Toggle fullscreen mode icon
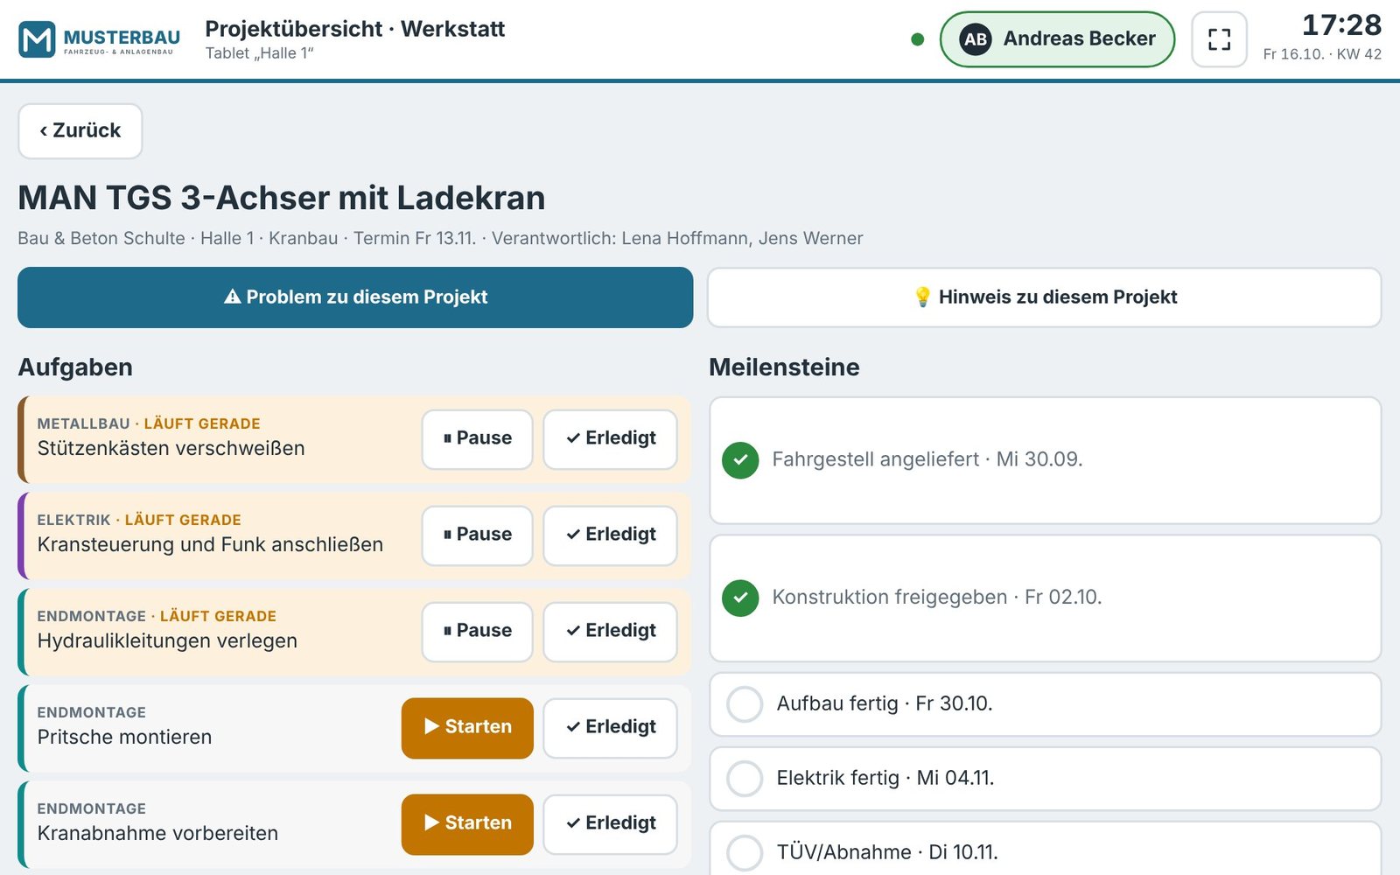 pyautogui.click(x=1219, y=39)
